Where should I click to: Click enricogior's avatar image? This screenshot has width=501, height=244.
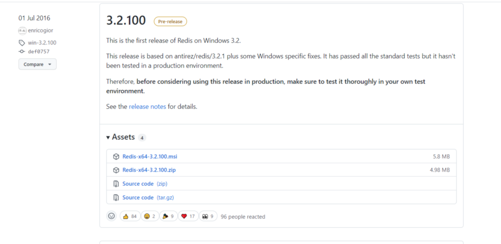coord(22,30)
